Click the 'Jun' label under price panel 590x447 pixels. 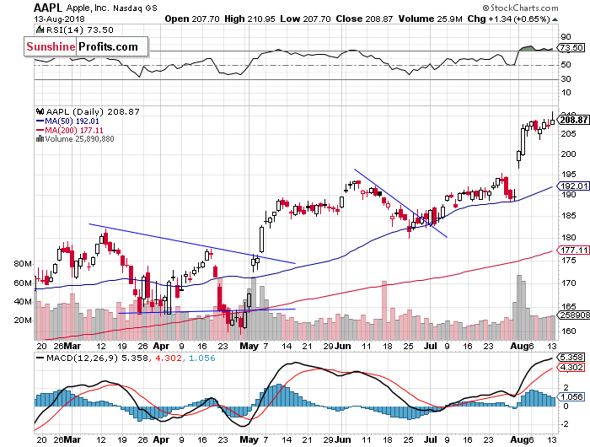click(x=343, y=346)
